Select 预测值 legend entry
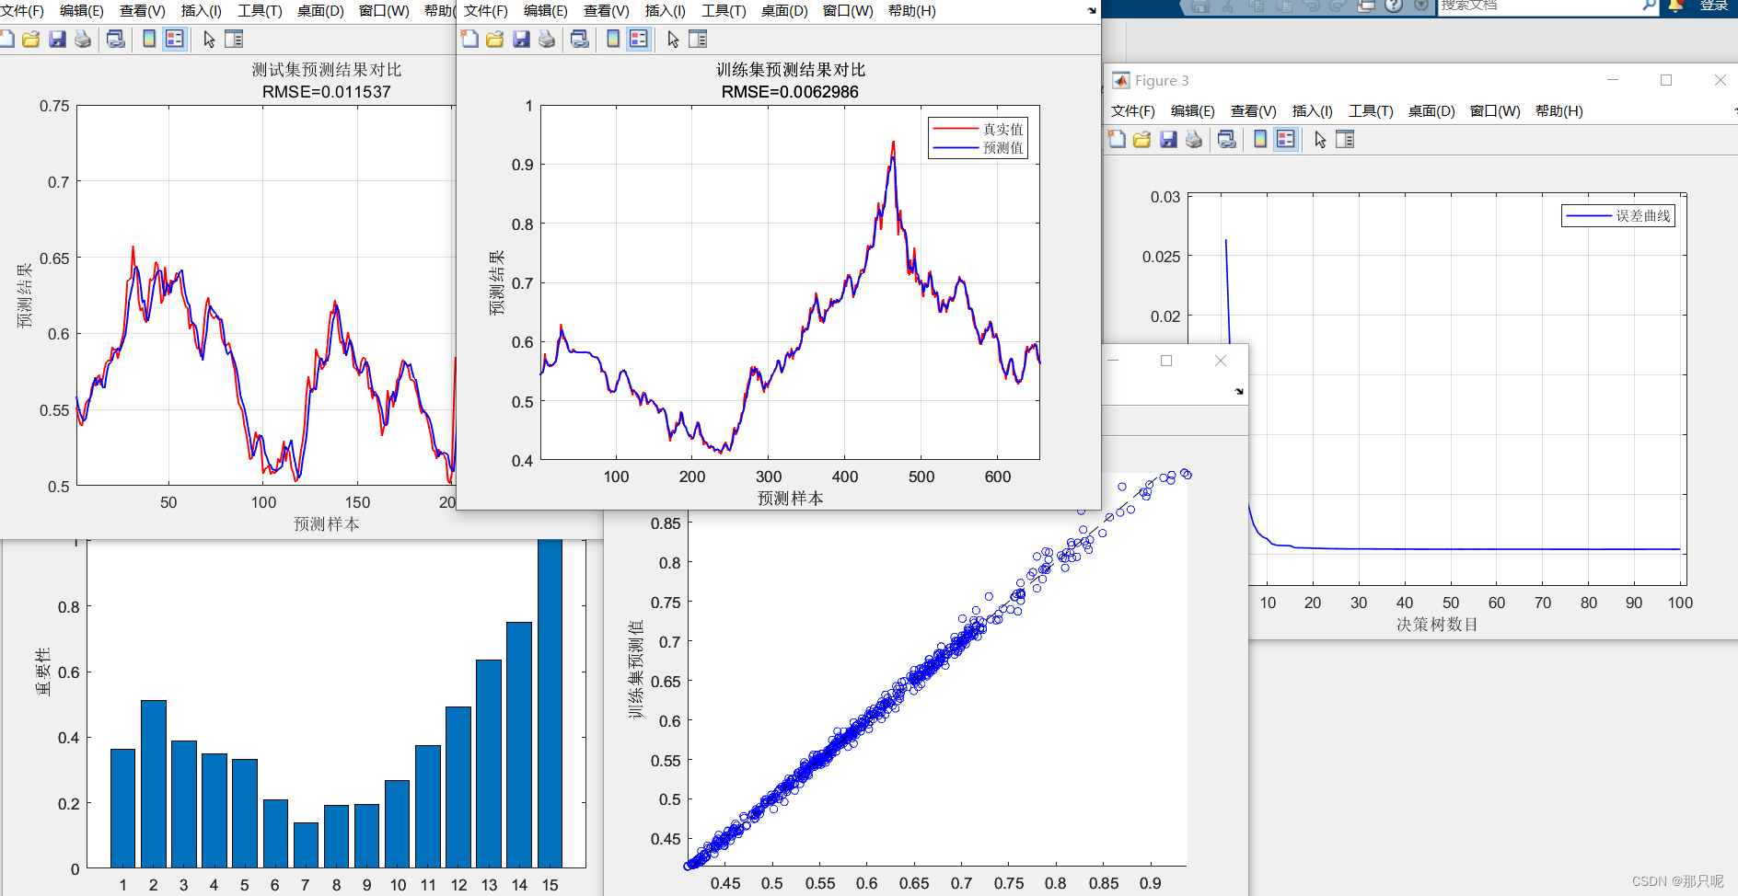 [x=978, y=147]
